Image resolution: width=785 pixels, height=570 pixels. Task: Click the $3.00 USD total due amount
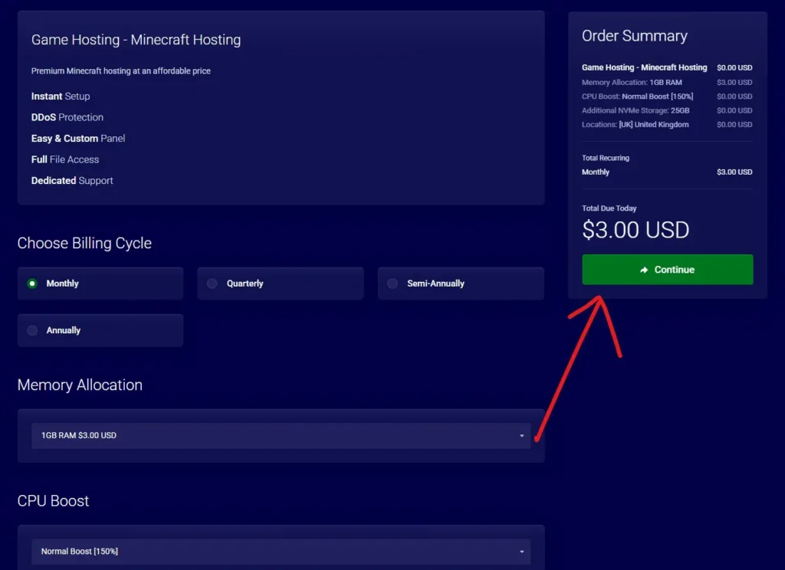636,230
